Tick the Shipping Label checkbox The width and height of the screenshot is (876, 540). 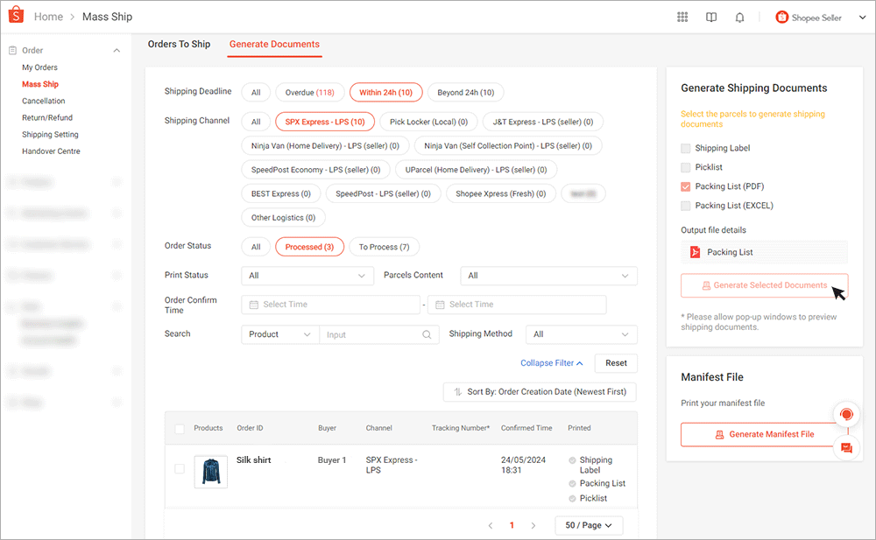pyautogui.click(x=686, y=148)
